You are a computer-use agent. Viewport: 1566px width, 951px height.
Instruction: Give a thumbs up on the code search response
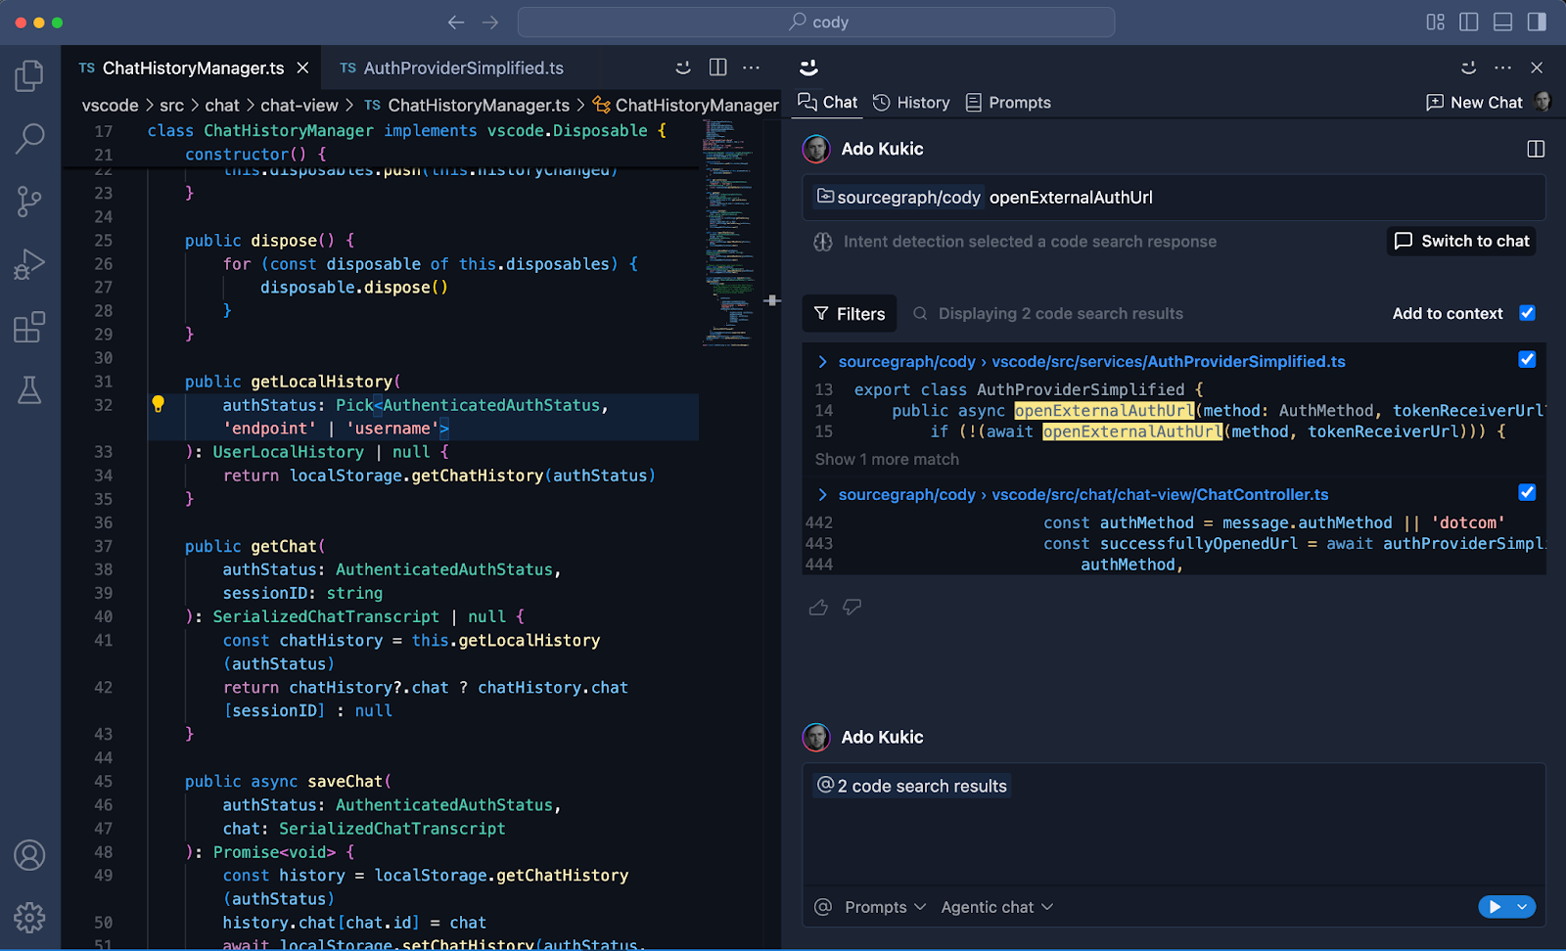pos(818,607)
